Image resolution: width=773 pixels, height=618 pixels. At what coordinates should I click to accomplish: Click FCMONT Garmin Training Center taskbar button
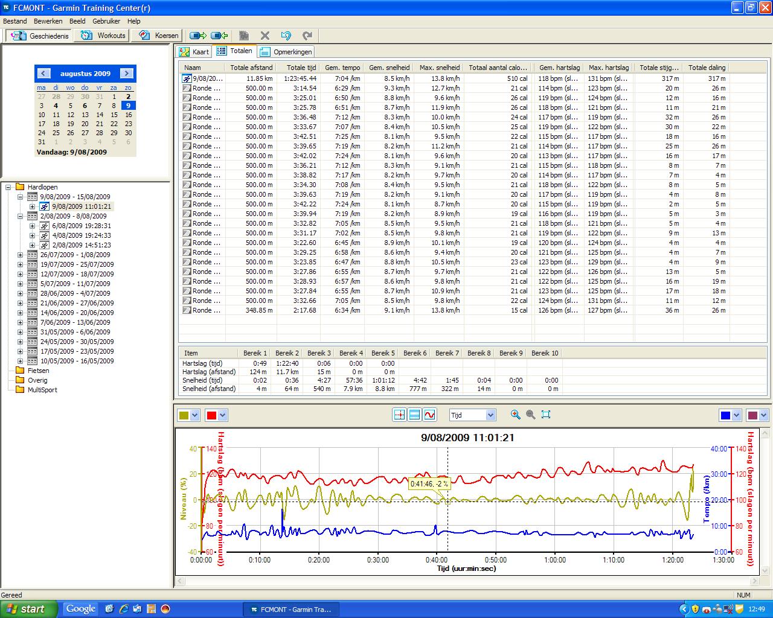pyautogui.click(x=291, y=610)
